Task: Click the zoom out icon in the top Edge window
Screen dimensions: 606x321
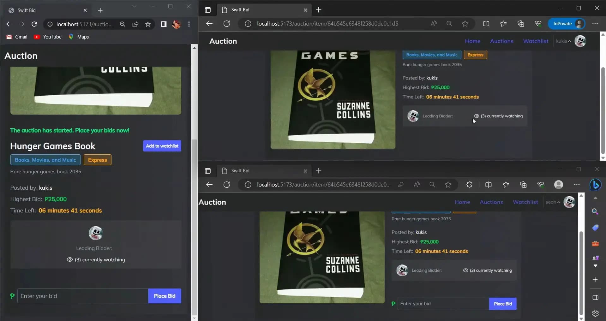Action: tap(449, 24)
